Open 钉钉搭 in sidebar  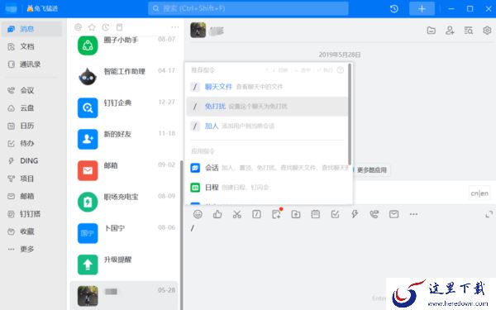31,214
